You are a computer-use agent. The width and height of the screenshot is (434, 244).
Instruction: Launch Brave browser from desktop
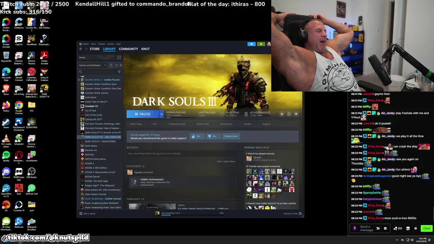point(6,90)
